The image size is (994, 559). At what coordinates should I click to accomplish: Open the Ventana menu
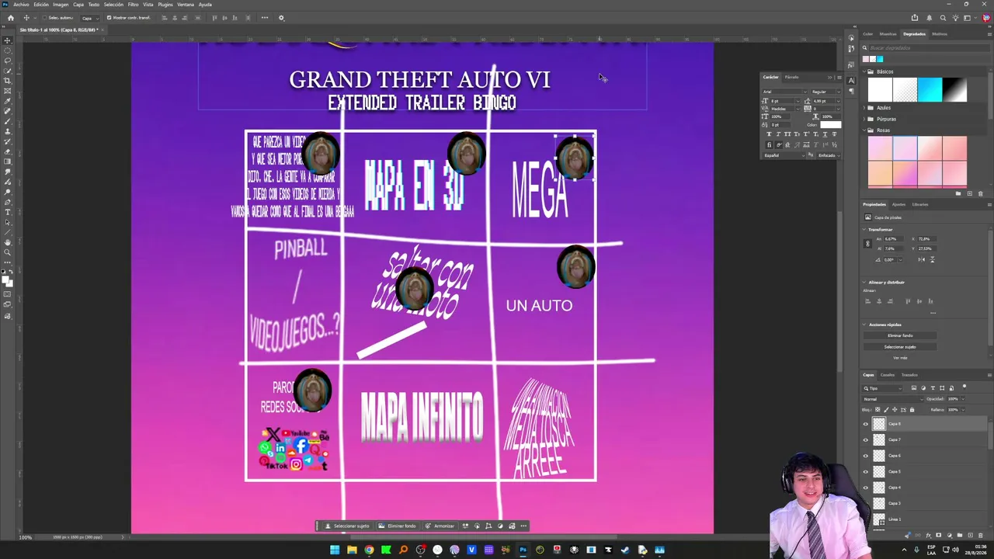(186, 5)
